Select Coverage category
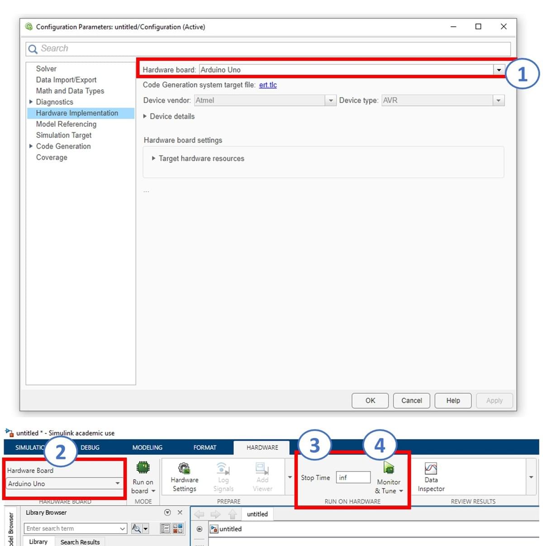543x546 pixels. click(52, 157)
